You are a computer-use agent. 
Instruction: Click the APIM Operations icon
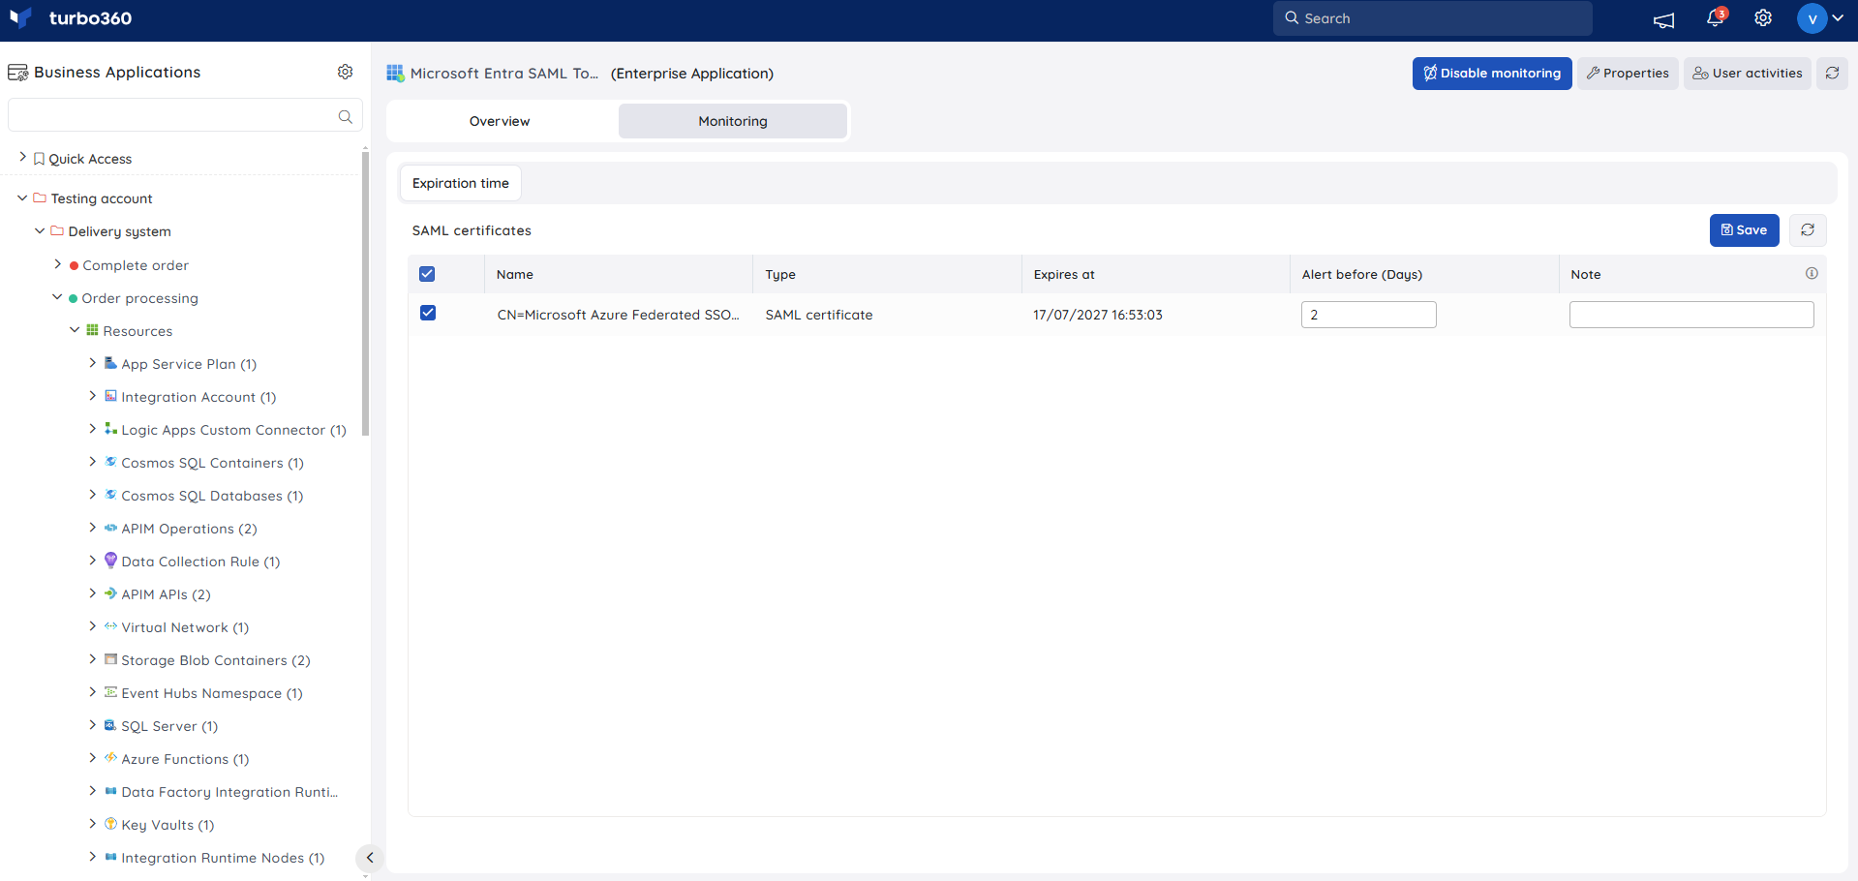tap(110, 528)
